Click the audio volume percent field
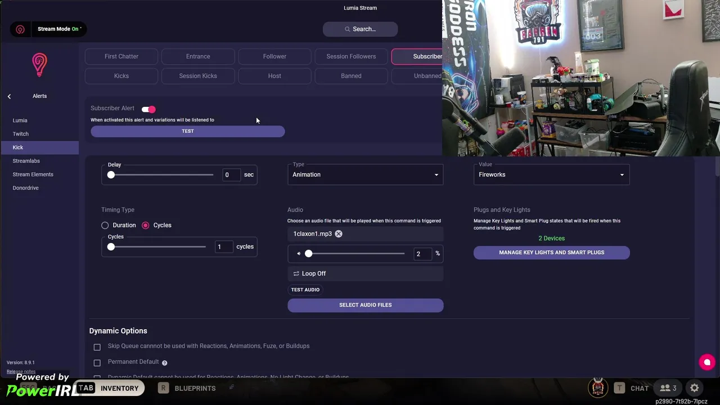 pos(422,254)
